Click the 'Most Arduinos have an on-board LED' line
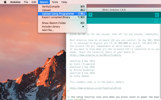Image resolution: width=161 pixels, height=100 pixels. click(x=114, y=40)
